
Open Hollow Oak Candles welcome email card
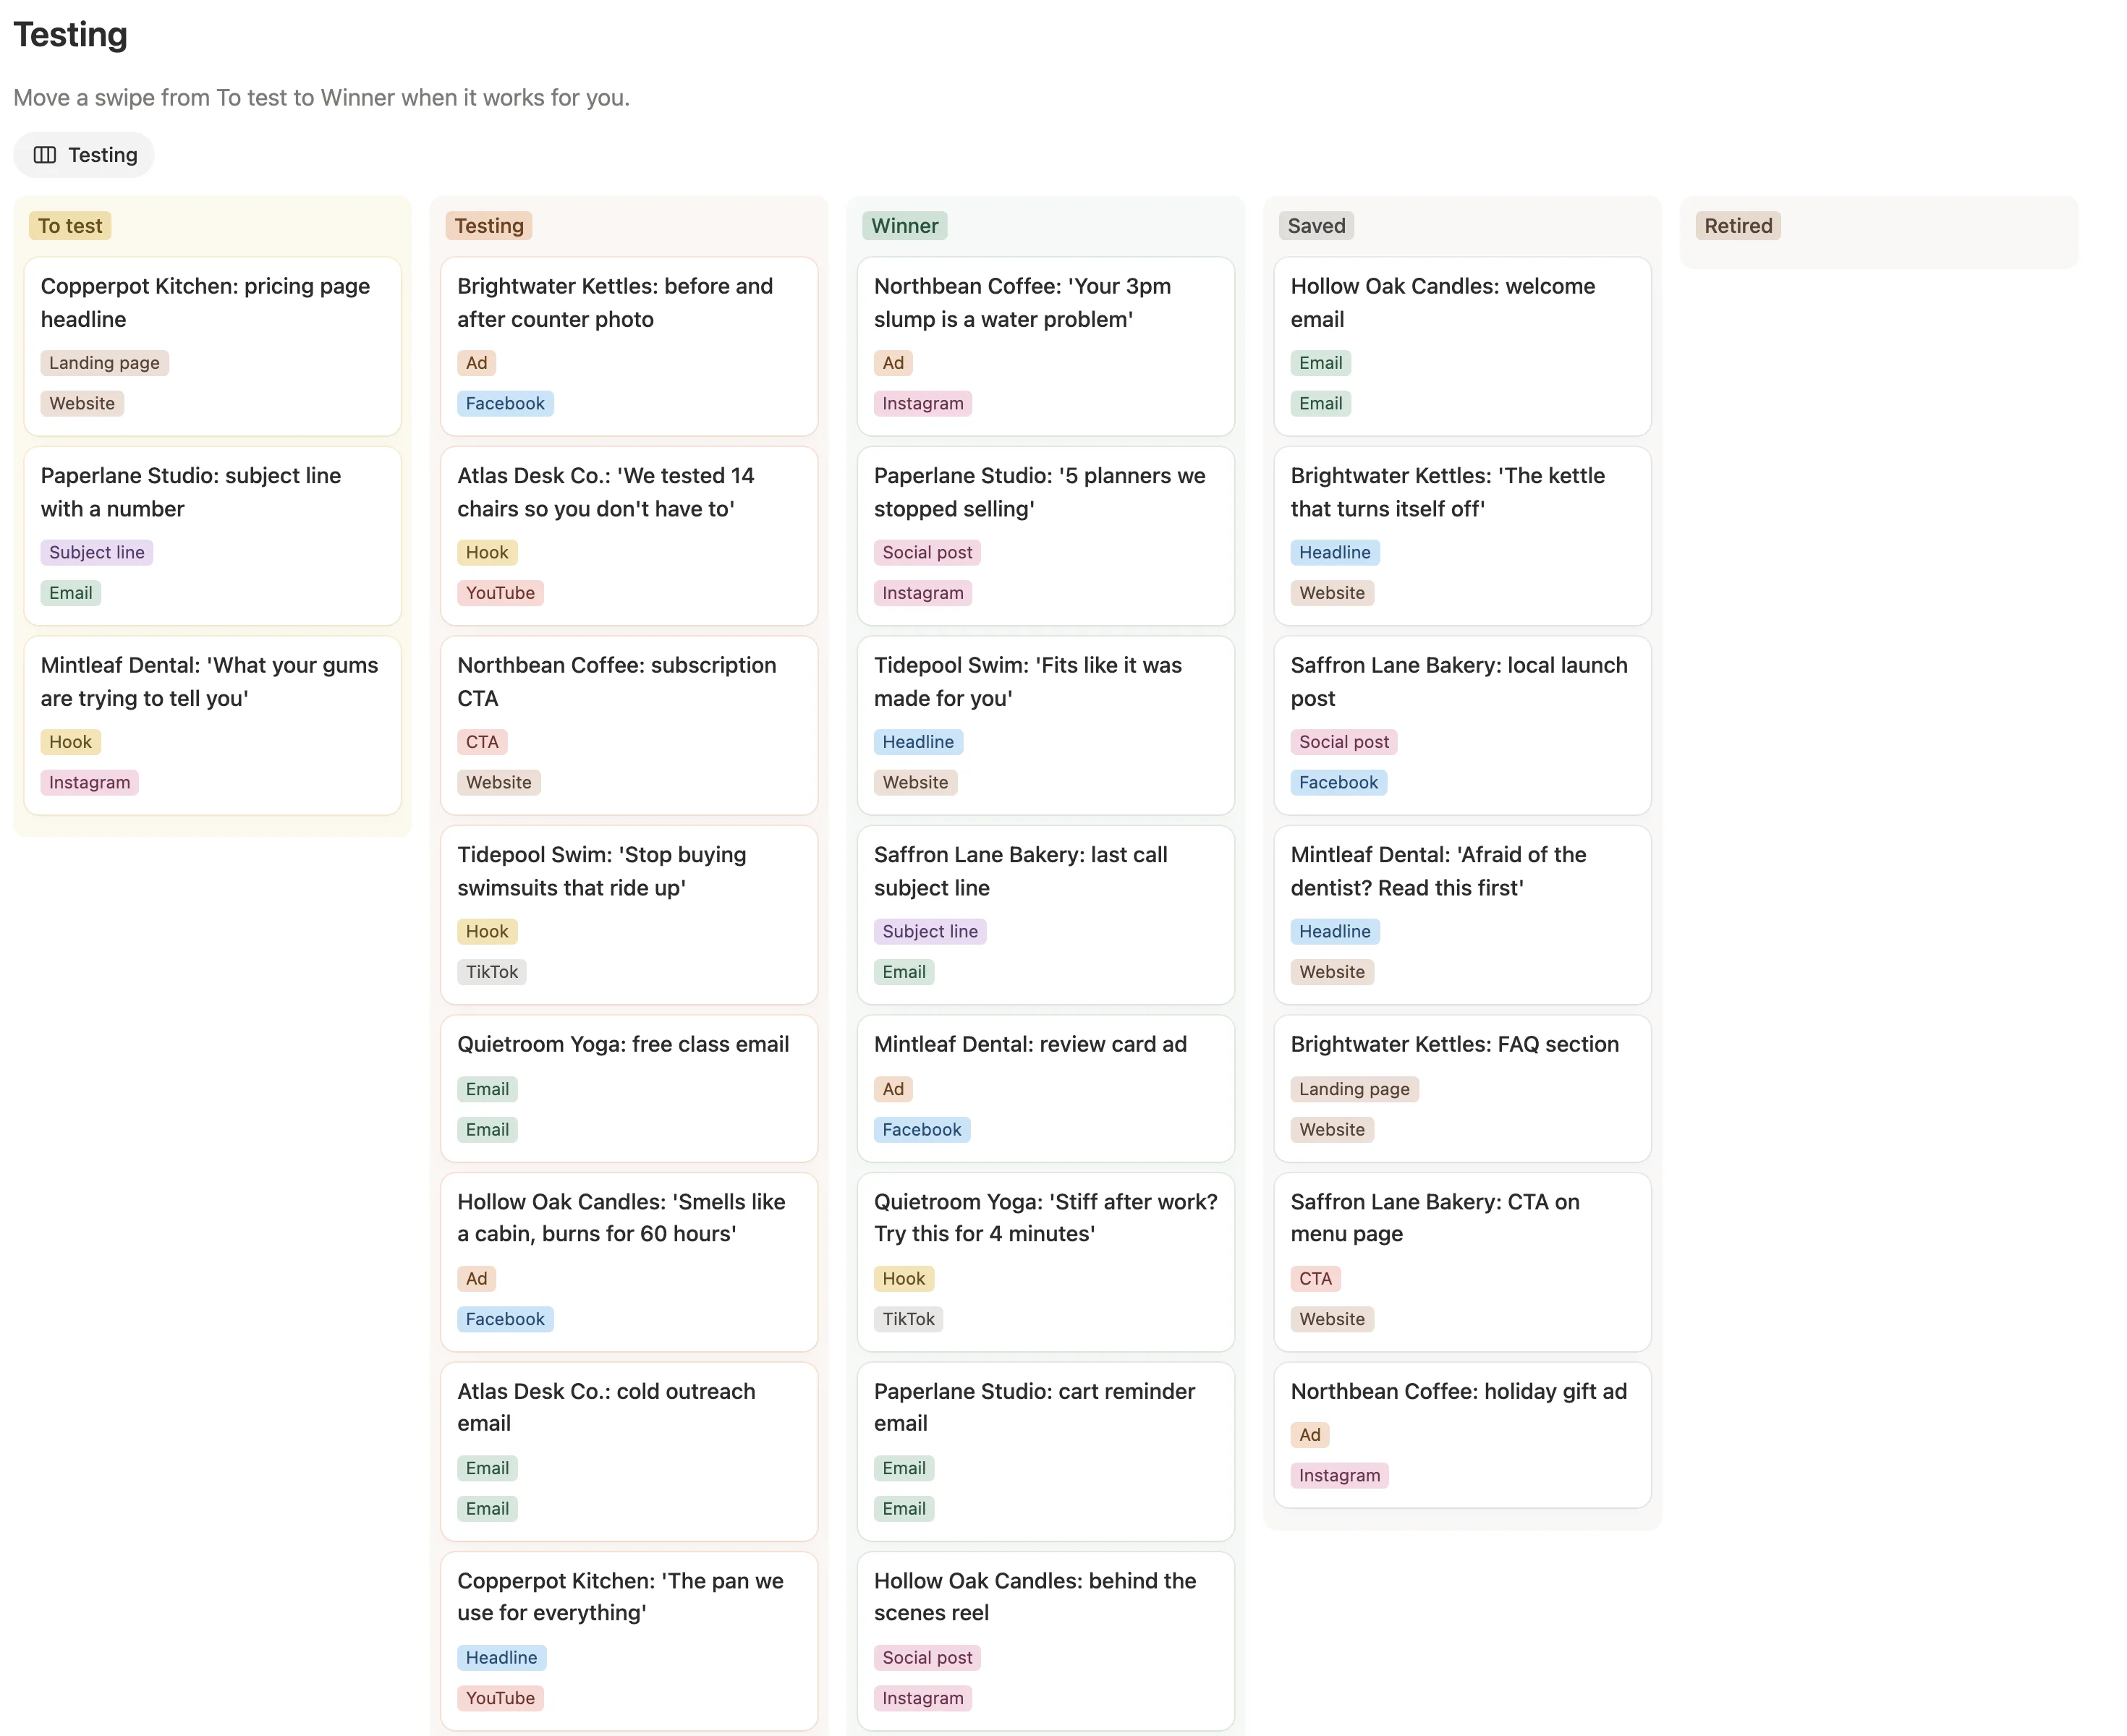(x=1462, y=346)
